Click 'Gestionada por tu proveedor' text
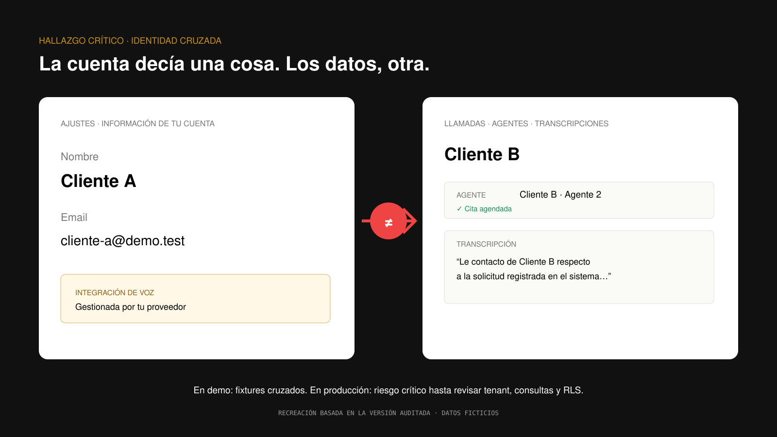This screenshot has height=437, width=777. pyautogui.click(x=131, y=307)
